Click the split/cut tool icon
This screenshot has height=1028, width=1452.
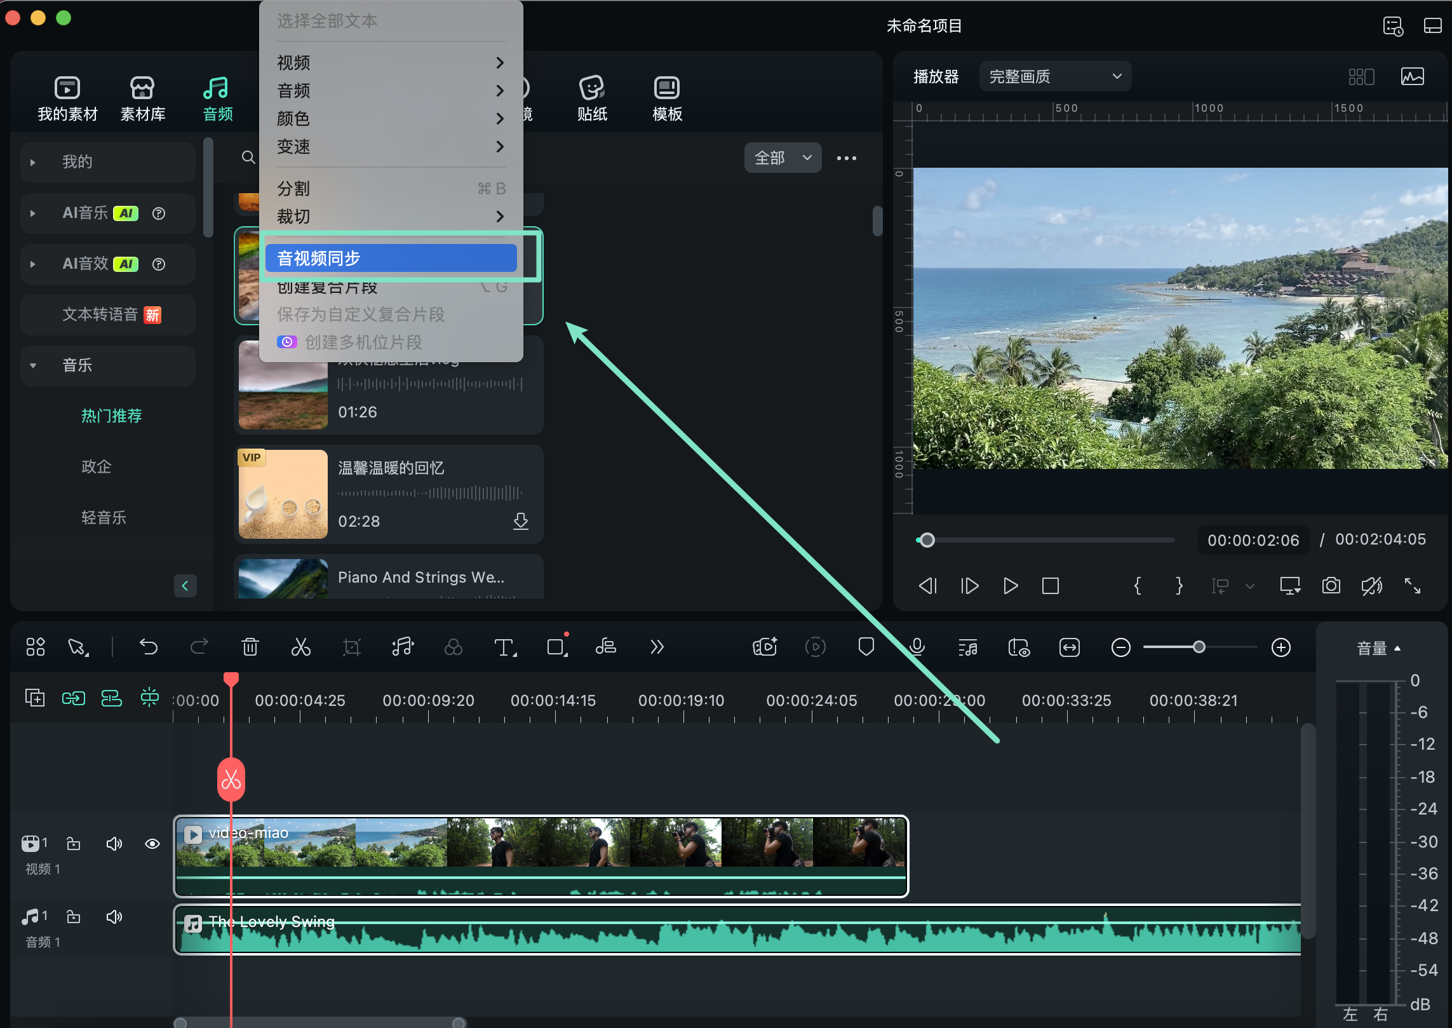pyautogui.click(x=301, y=647)
